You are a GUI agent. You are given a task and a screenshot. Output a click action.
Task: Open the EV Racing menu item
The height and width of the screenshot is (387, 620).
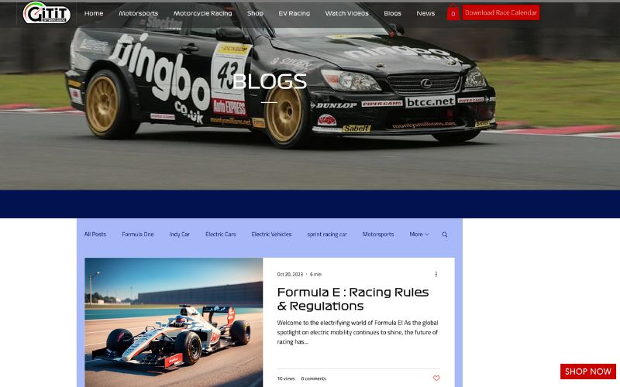point(294,13)
